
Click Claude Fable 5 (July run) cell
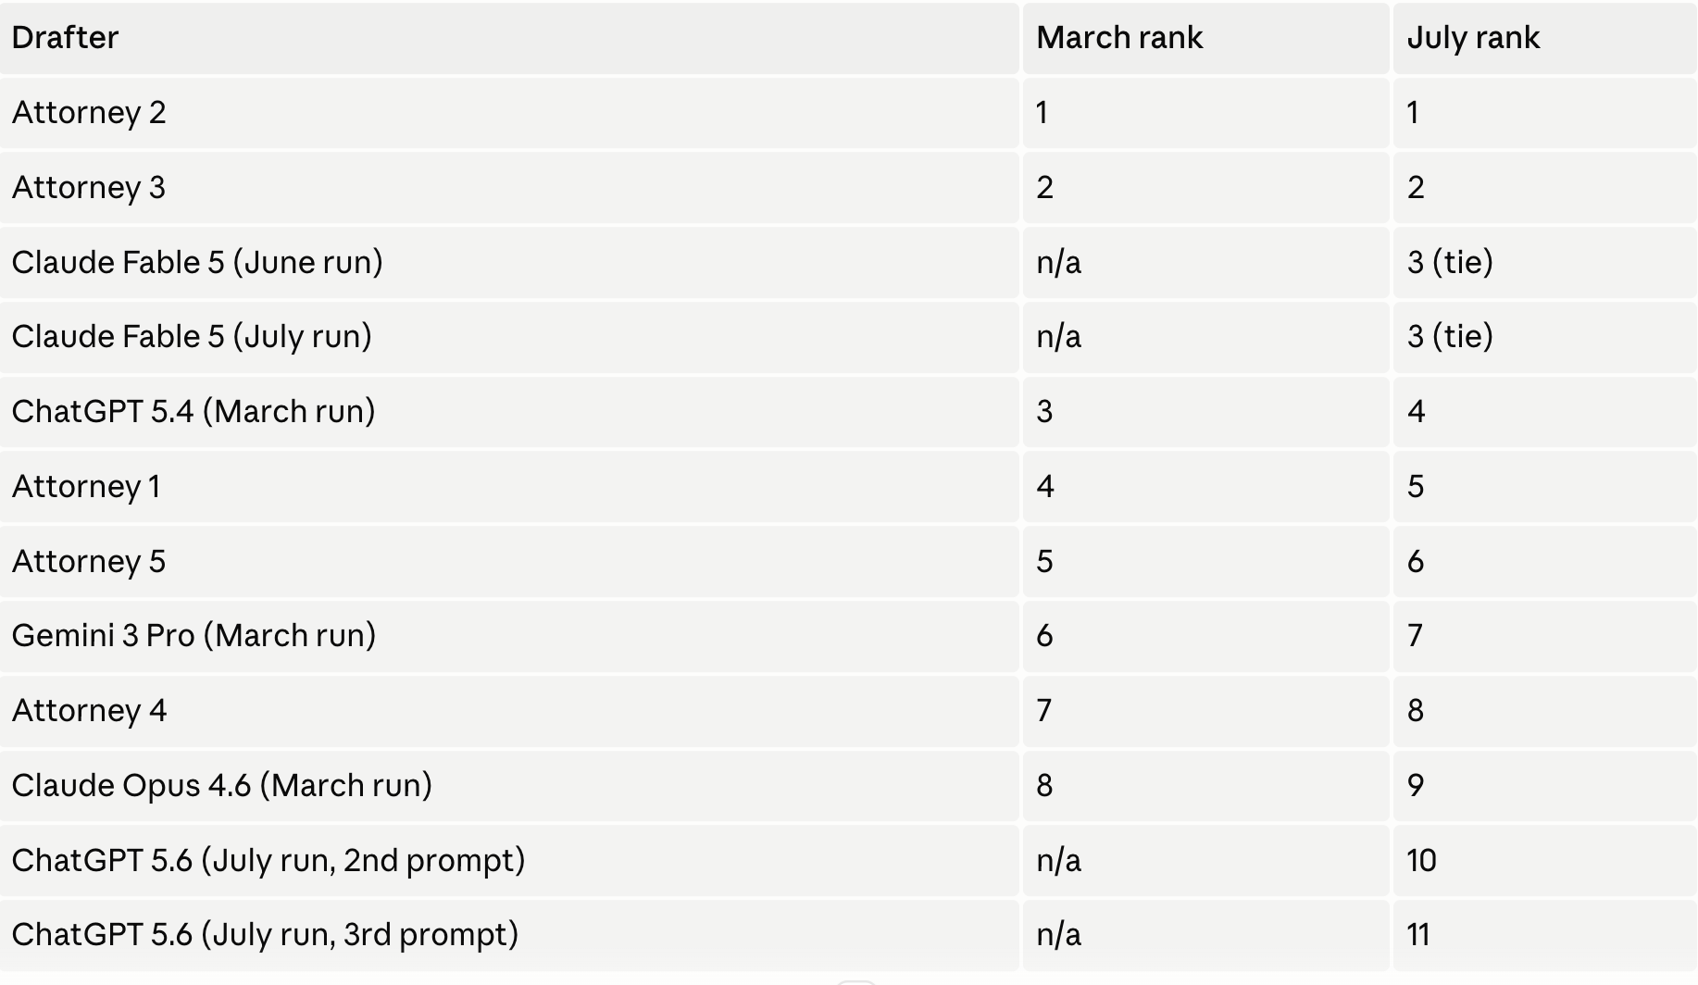point(509,337)
